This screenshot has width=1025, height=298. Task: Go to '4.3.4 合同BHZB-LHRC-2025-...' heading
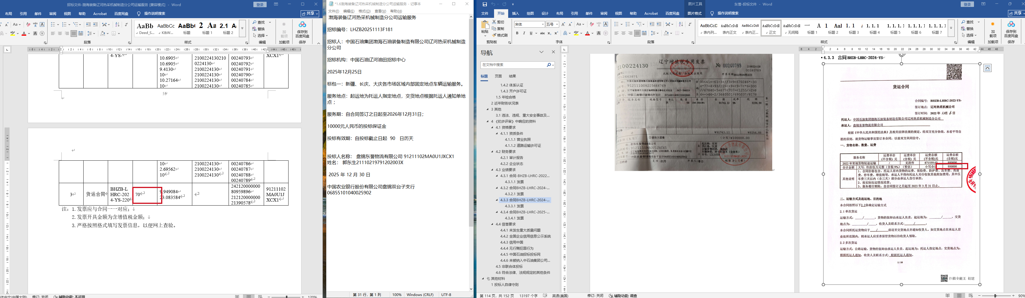tap(525, 212)
